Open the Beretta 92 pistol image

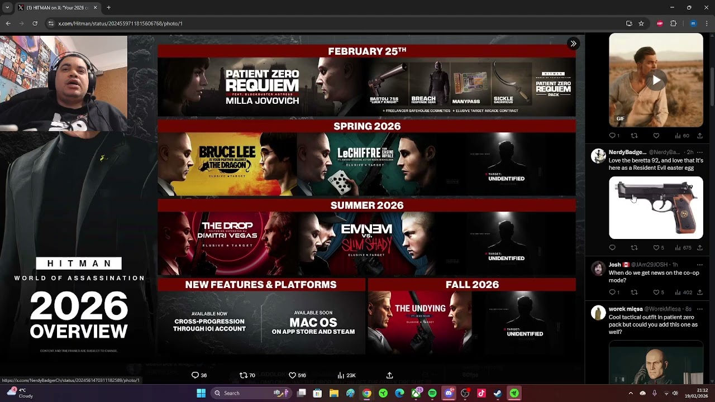coord(656,208)
